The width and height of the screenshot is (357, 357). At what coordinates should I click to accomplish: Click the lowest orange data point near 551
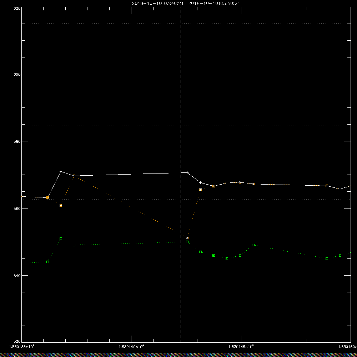coord(187,238)
